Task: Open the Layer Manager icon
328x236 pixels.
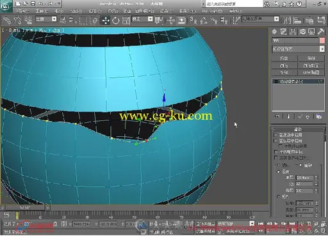Action: pyautogui.click(x=309, y=20)
